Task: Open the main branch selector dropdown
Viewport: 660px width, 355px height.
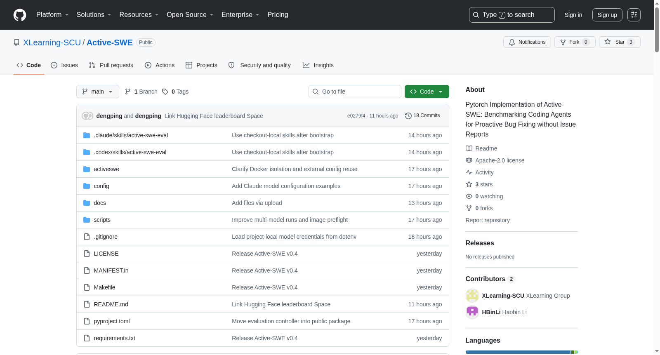Action: (x=98, y=92)
